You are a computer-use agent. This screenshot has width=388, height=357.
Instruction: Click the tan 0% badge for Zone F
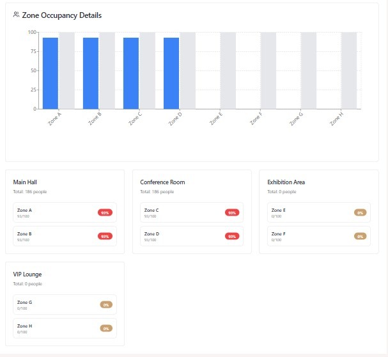click(x=360, y=236)
